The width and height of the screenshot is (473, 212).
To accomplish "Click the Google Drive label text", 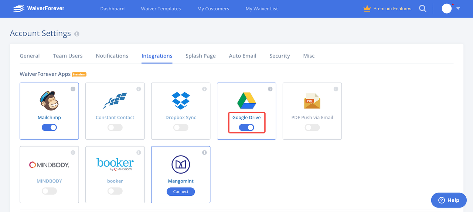I will click(x=246, y=118).
